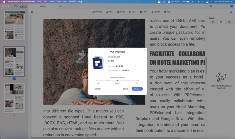Open the Go menu
235x139 pixels.
pyautogui.click(x=65, y=2)
